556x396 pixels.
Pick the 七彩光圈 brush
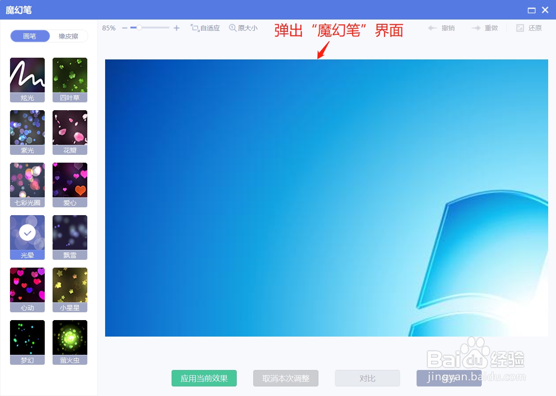pyautogui.click(x=27, y=185)
